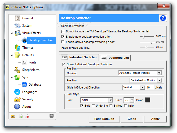Close the options window with X

(164, 6)
